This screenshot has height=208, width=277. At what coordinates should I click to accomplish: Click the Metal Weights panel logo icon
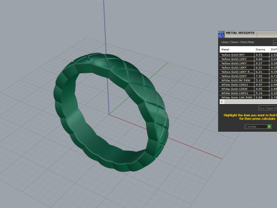(x=221, y=34)
